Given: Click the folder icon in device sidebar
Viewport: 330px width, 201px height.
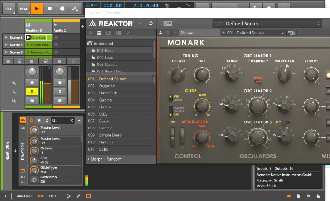Looking at the screenshot, I should point(23,128).
